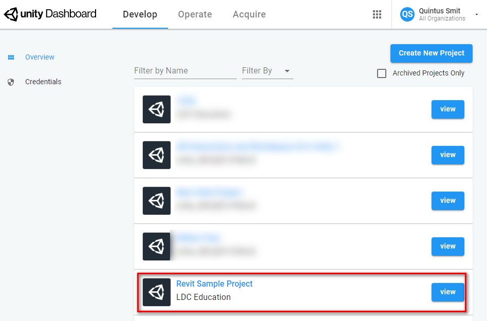Click the Credentials shield icon
Image resolution: width=487 pixels, height=321 pixels.
11,82
